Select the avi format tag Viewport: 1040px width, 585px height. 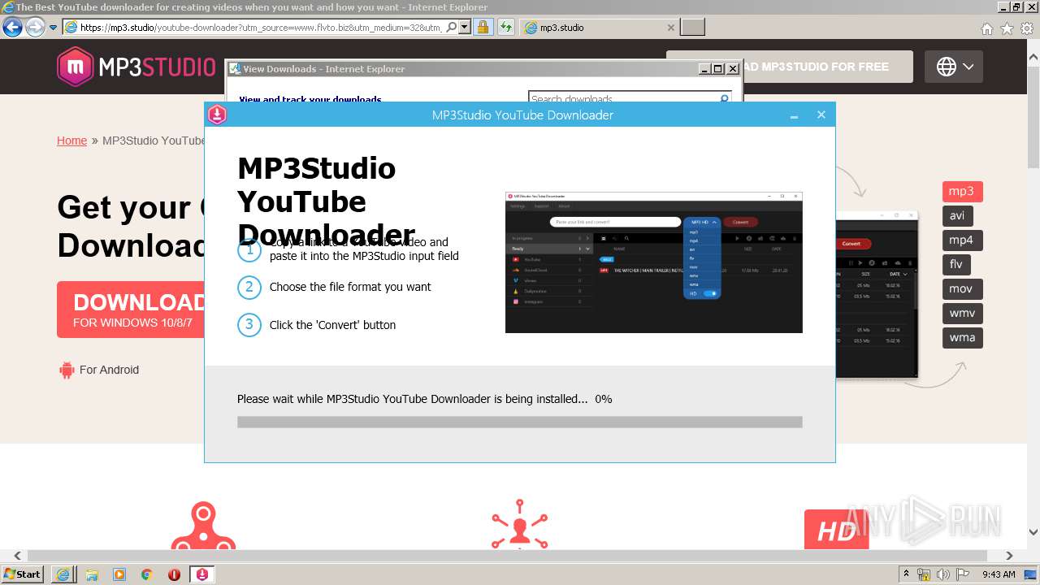click(958, 216)
